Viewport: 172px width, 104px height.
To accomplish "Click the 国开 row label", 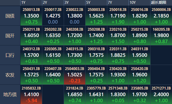I will [10, 36].
